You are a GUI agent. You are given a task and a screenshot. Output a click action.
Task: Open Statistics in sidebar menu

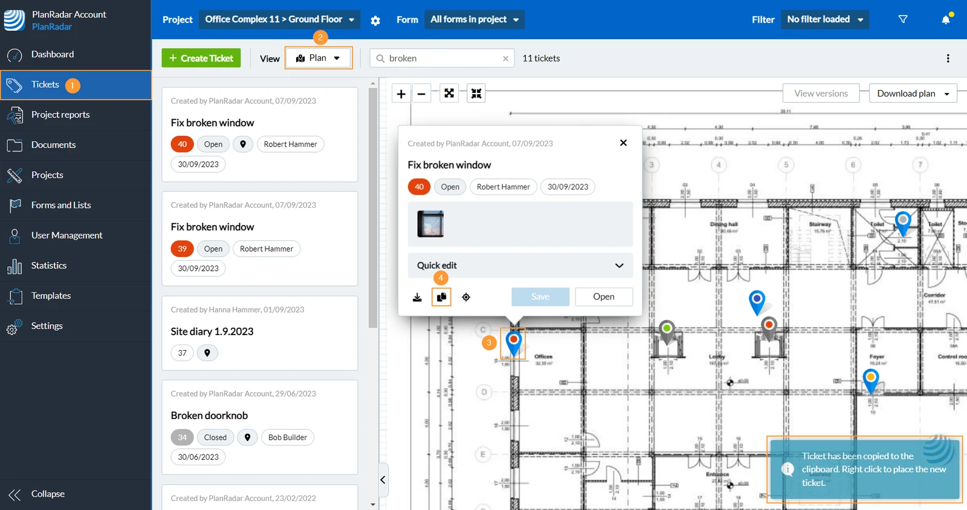49,266
